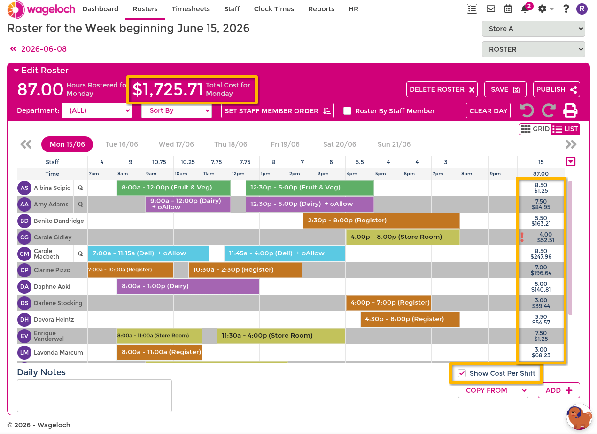Click the ADD + button
Screen dimensions: 597x434
(559, 390)
